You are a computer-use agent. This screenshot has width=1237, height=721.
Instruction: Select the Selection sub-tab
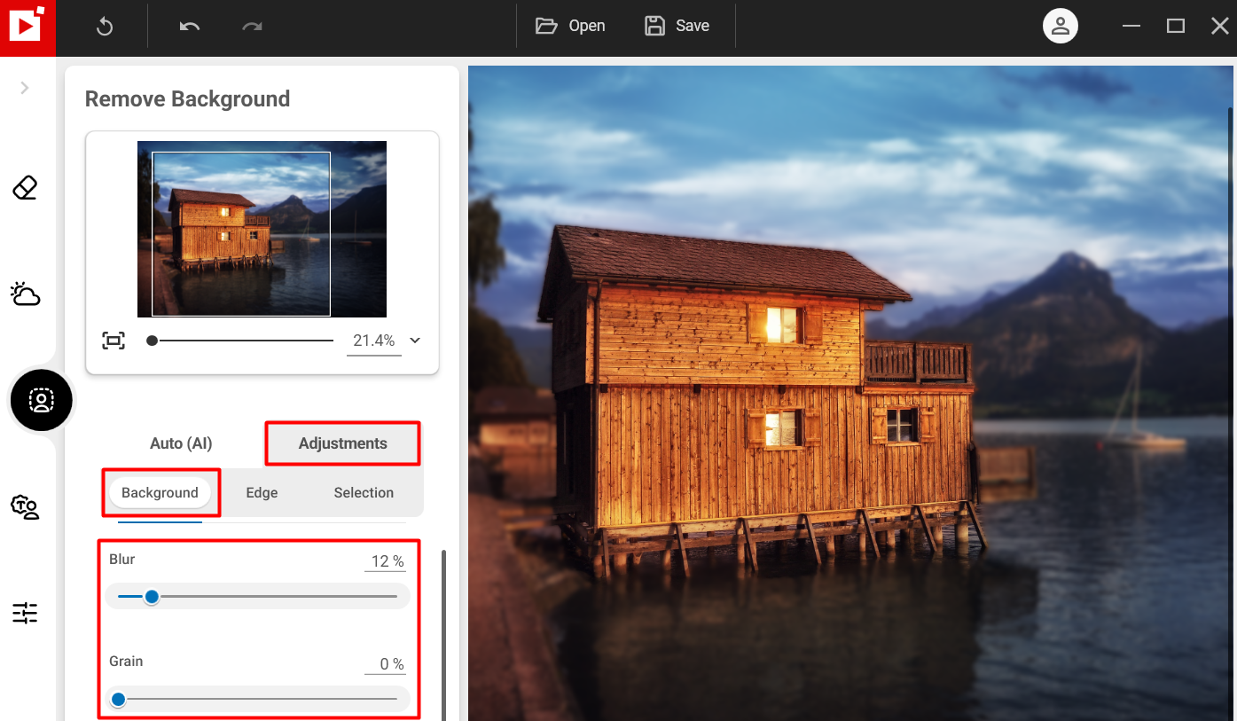coord(364,492)
